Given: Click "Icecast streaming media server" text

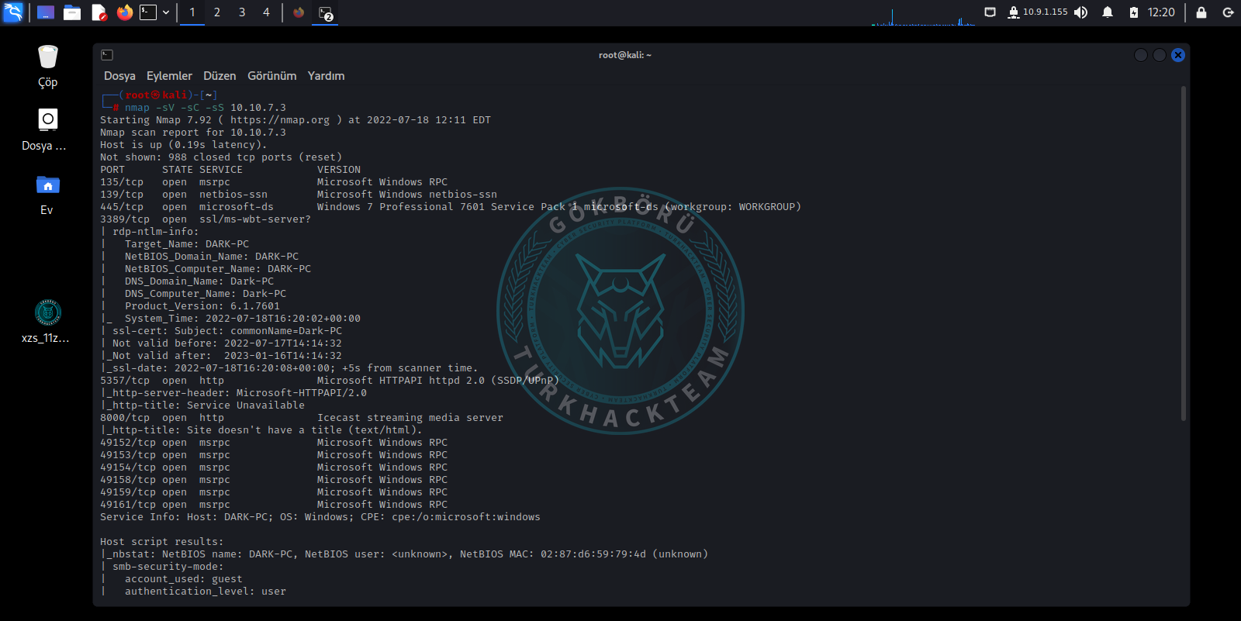Looking at the screenshot, I should [410, 418].
